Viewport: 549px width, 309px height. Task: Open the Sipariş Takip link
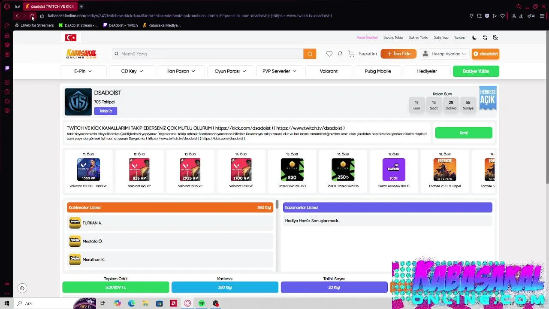coord(393,37)
